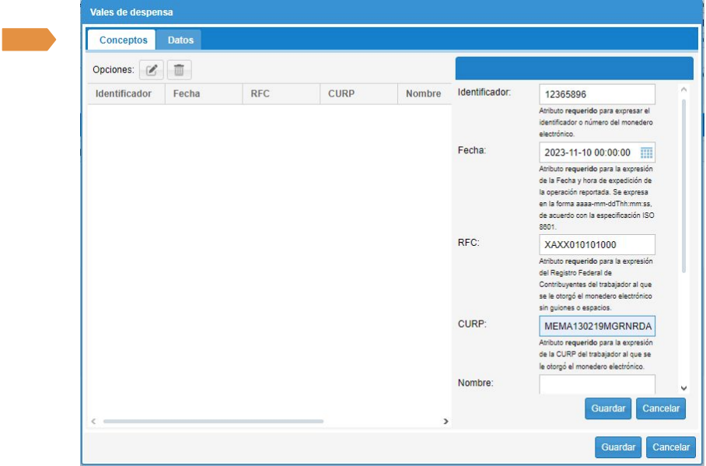Click the trash delete icon beside Opciones
Viewport: 706px width, 466px height.
click(179, 70)
